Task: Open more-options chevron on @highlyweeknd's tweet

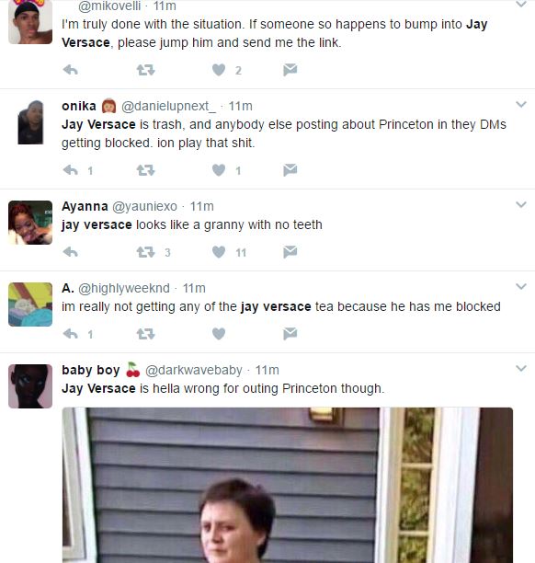Action: tap(521, 286)
